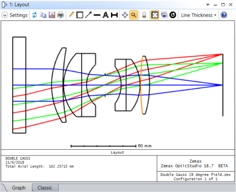Image resolution: width=236 pixels, height=192 pixels.
Task: Toggle the fit-to-frame grid button
Action: 155,15
